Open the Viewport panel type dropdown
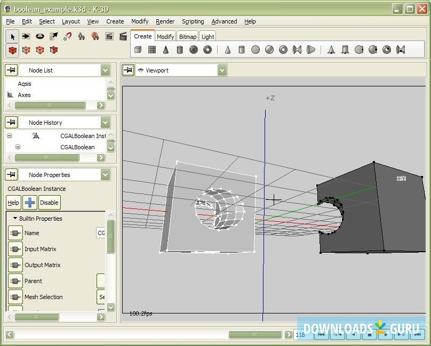Image resolution: width=431 pixels, height=346 pixels. coord(222,70)
